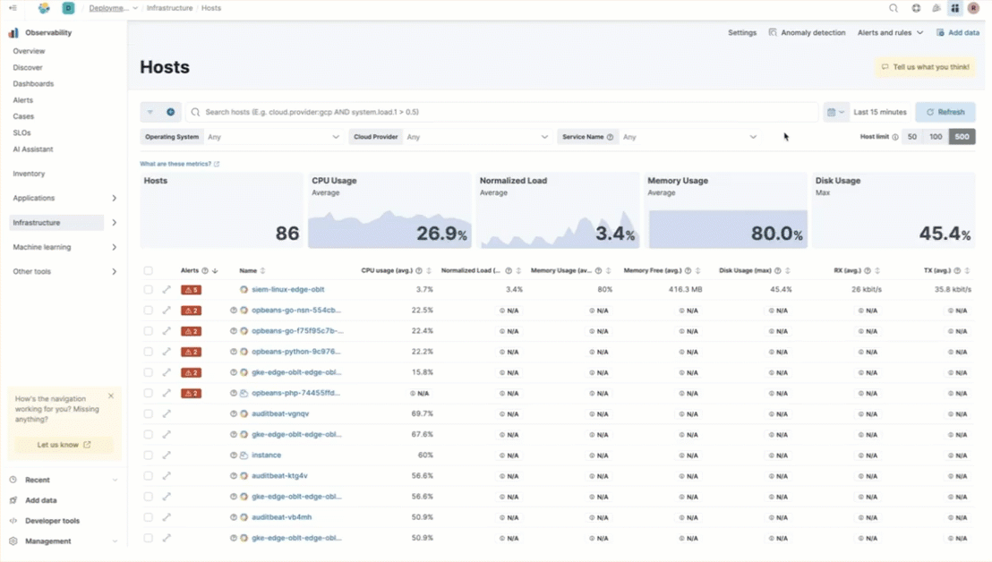The image size is (992, 562).
Task: Toggle the select-all hosts checkbox
Action: pyautogui.click(x=148, y=270)
